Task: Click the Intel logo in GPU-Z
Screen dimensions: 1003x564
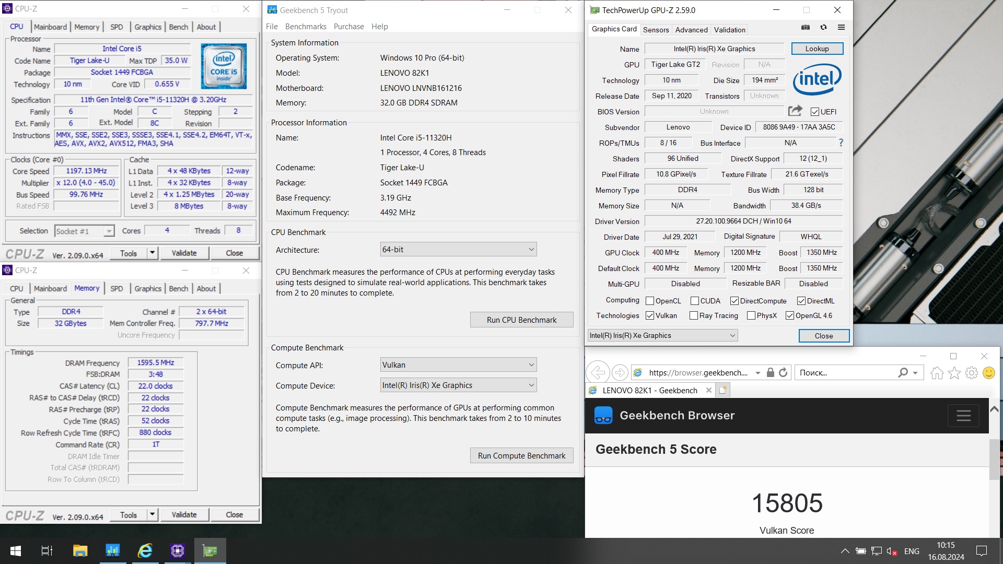Action: [817, 79]
